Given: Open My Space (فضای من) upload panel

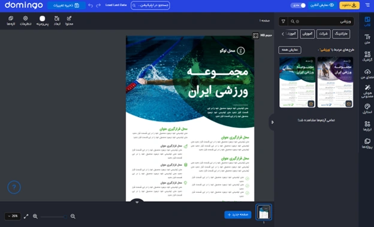Looking at the screenshot, I should tap(367, 74).
